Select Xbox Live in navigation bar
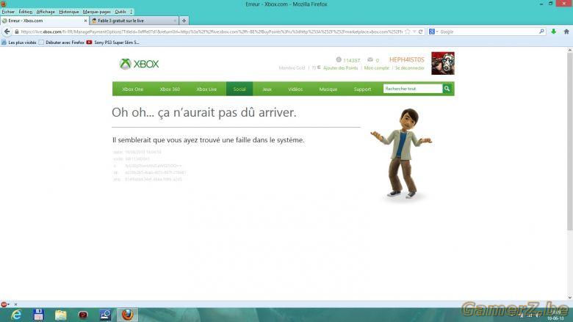The image size is (573, 322). [206, 89]
